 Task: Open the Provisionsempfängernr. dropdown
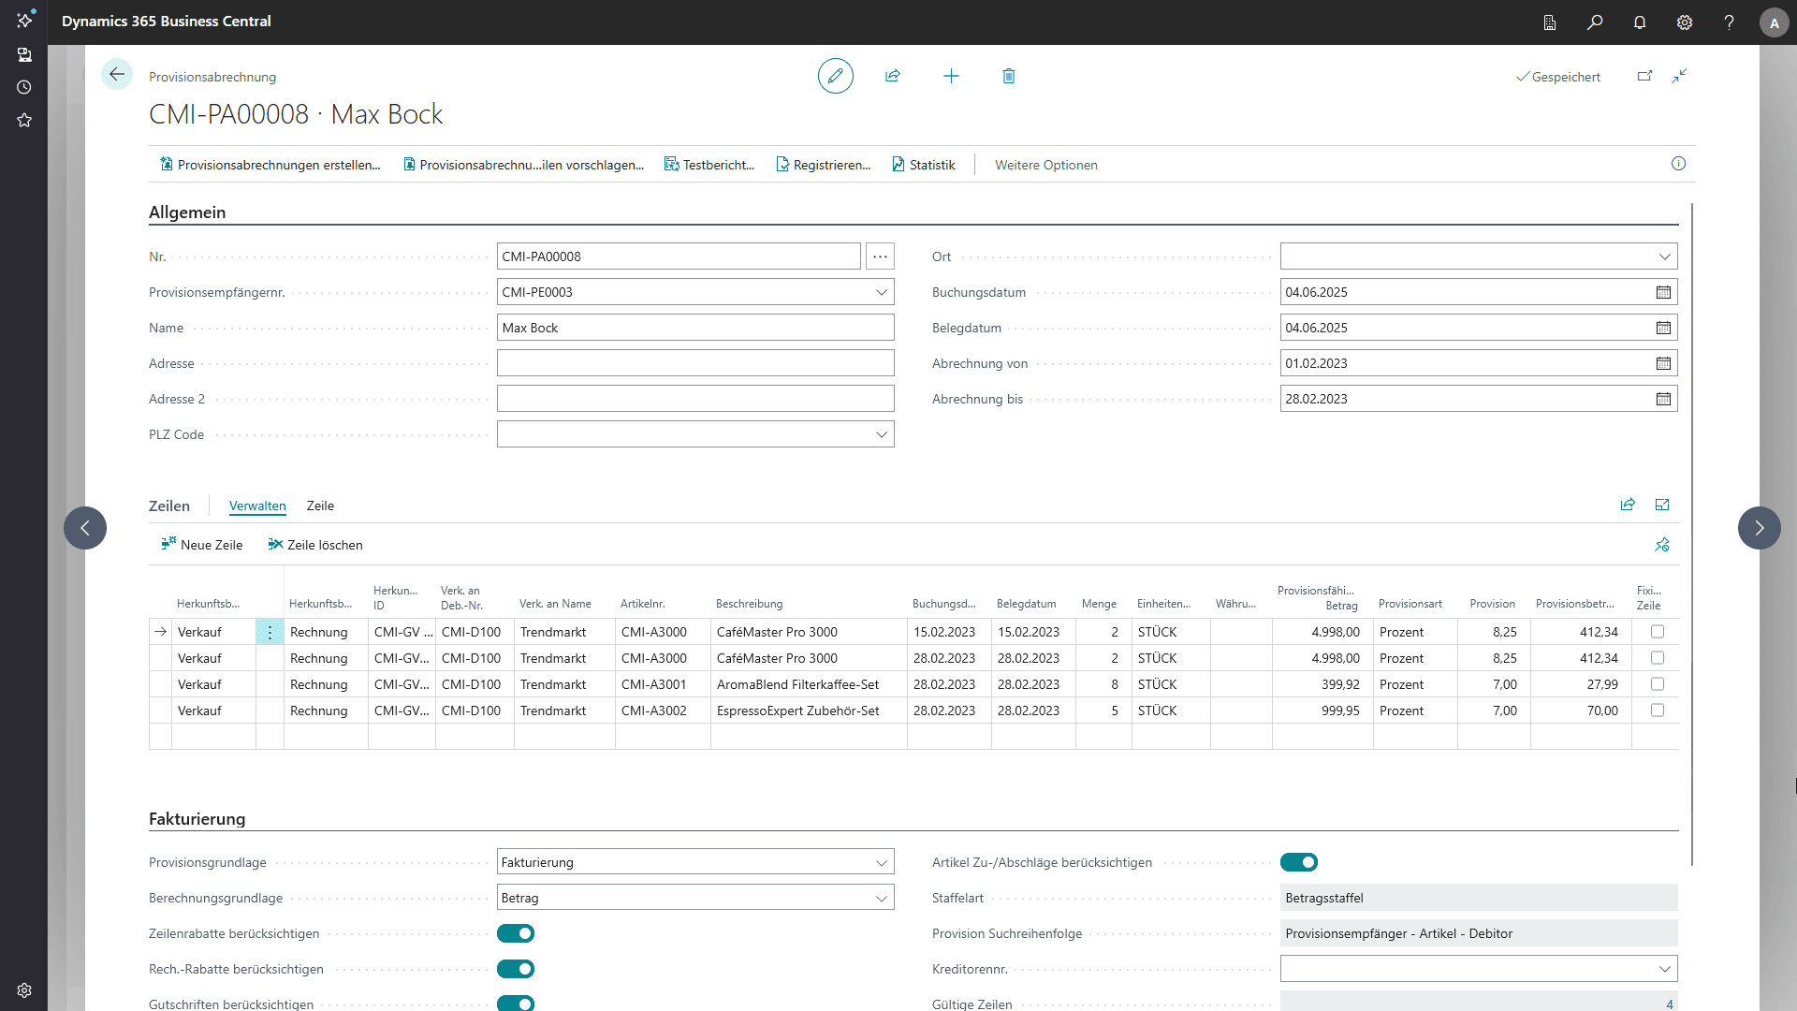coord(881,292)
